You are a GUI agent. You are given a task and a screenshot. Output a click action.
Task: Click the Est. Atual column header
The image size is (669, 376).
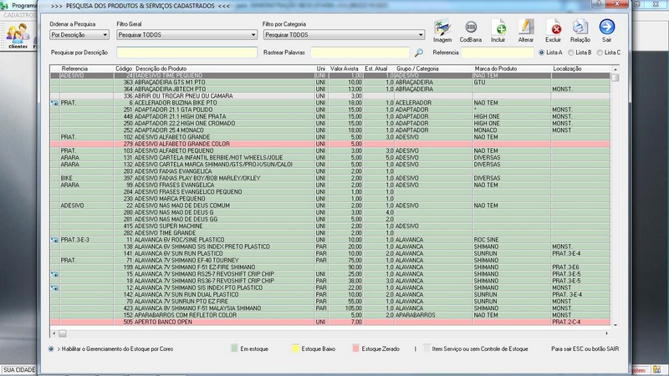[x=375, y=69]
